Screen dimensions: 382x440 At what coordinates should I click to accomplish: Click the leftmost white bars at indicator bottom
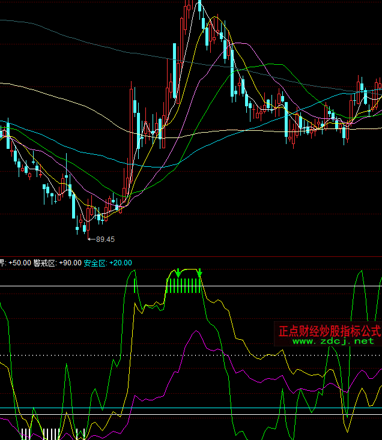pyautogui.click(x=26, y=434)
